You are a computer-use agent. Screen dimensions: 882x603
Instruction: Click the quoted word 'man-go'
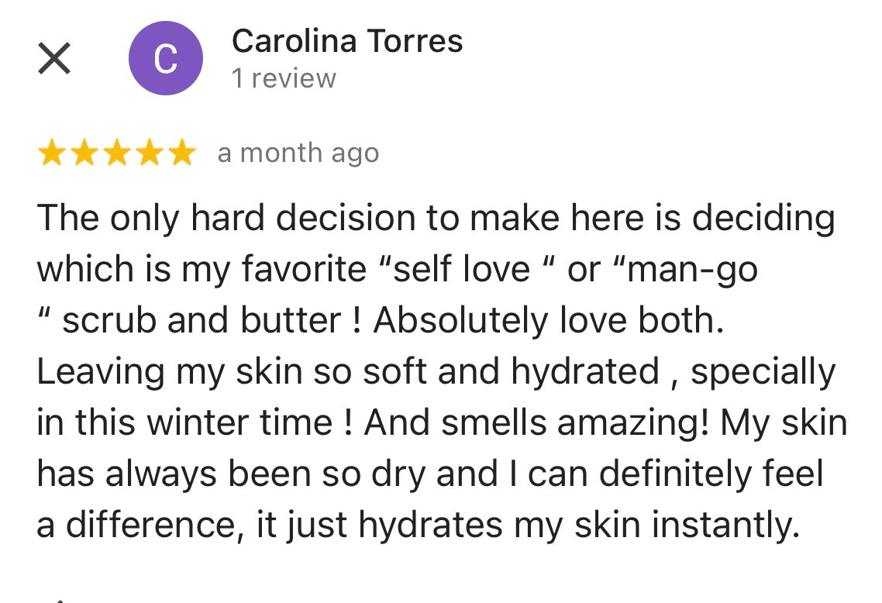click(x=692, y=270)
